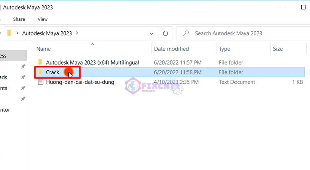Image resolution: width=310 pixels, height=170 pixels.
Task: Open the View ribbon tab
Action: coord(43,19)
